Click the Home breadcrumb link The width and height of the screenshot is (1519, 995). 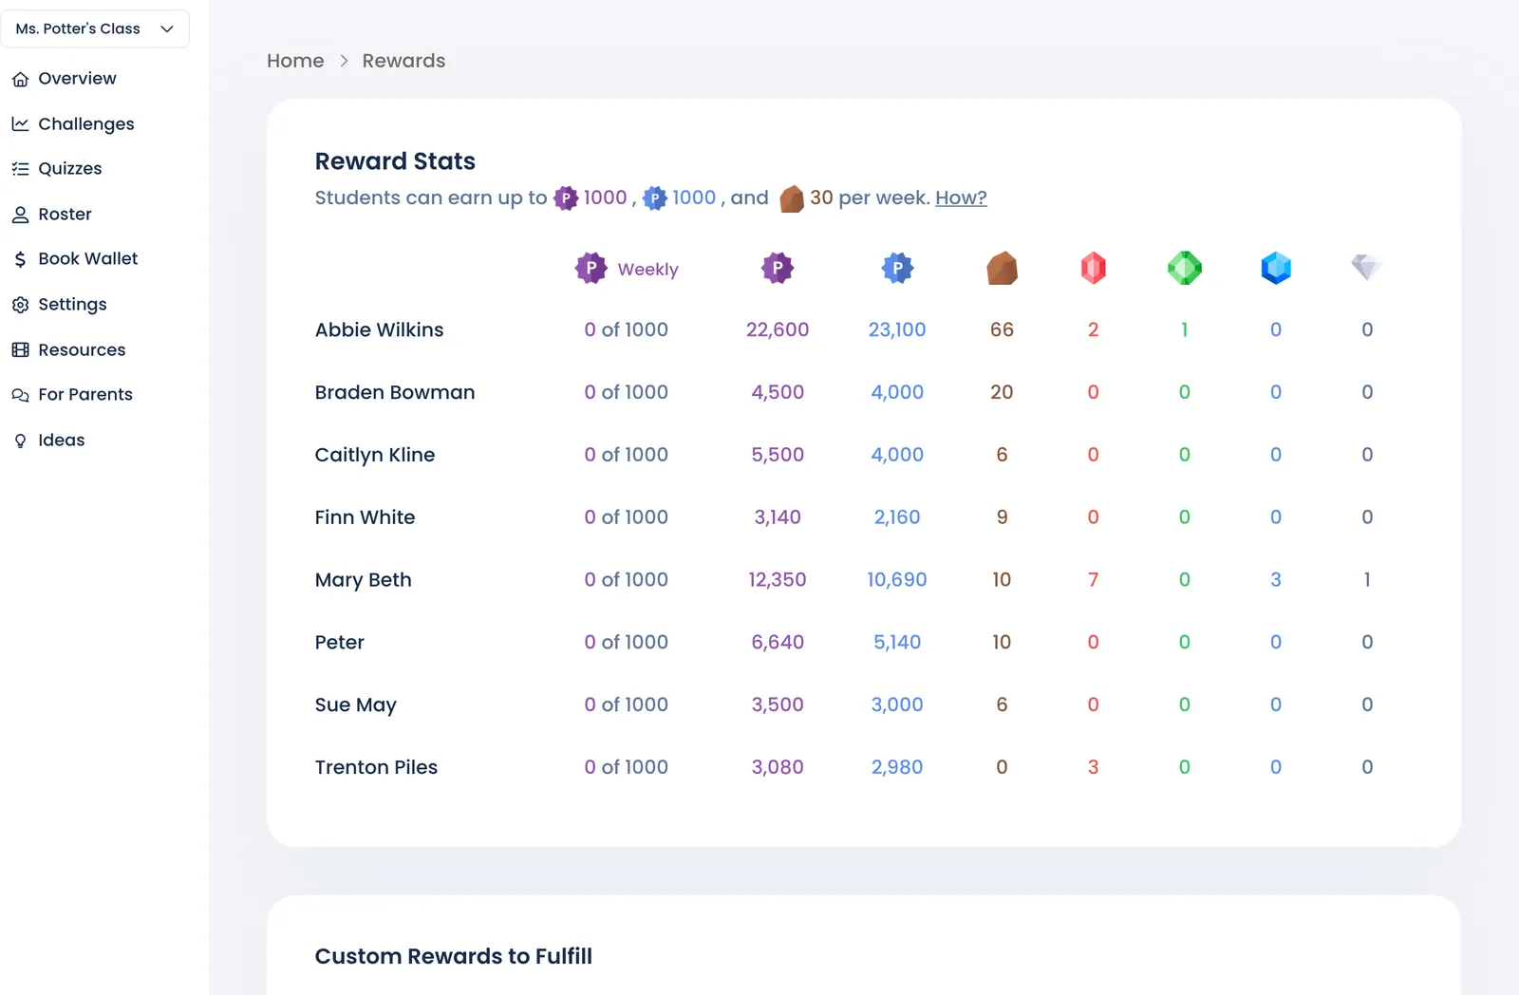[295, 61]
